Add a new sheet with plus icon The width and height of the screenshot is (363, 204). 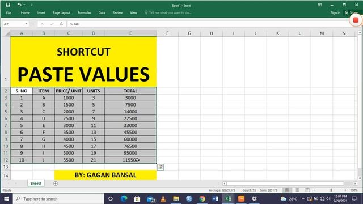click(56, 184)
